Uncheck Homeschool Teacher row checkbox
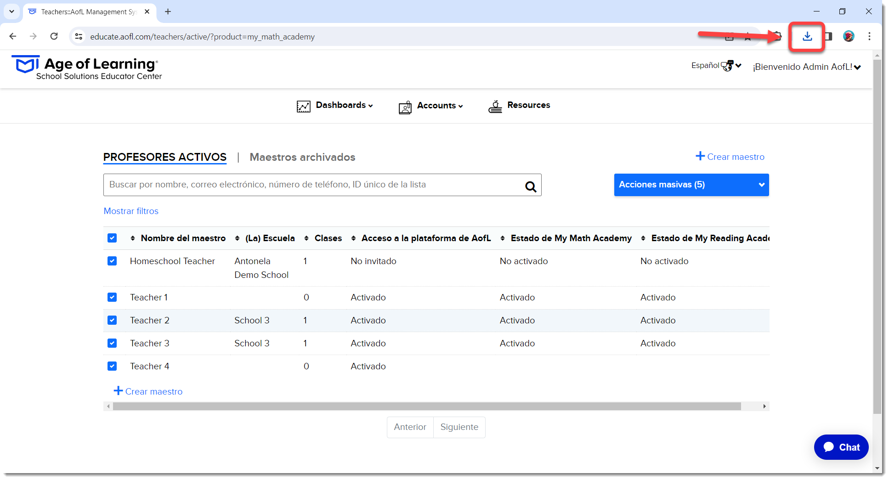This screenshot has width=889, height=480. click(x=112, y=261)
